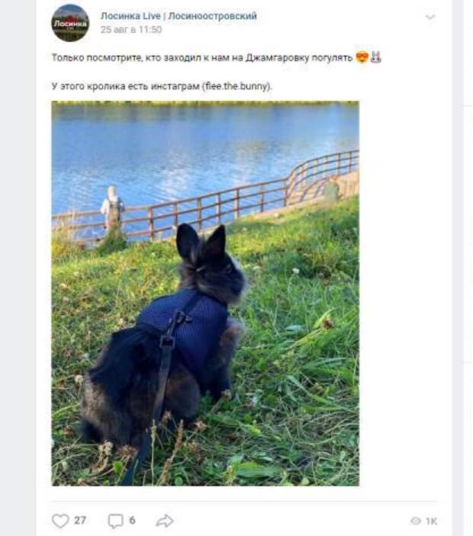Image resolution: width=473 pixels, height=536 pixels.
Task: Click the person by the fence in photo
Action: (112, 208)
